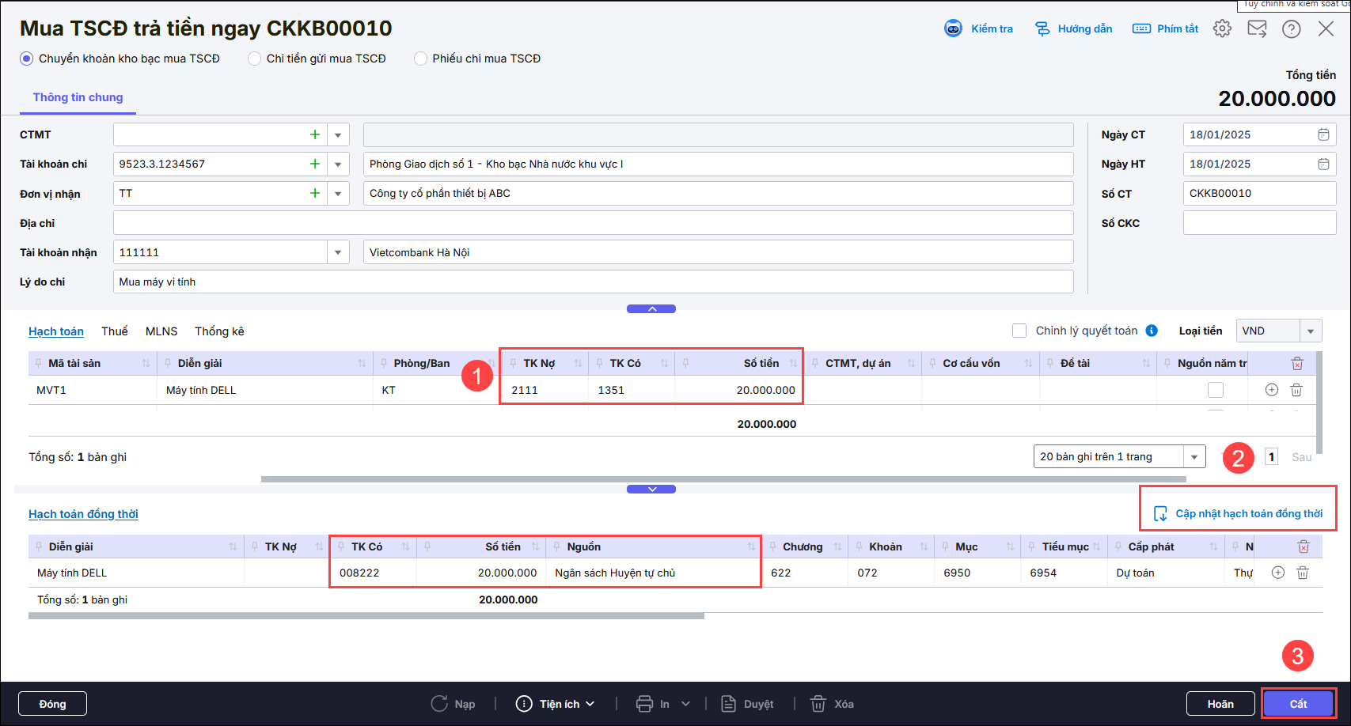1351x726 pixels.
Task: Enable Chỉnh lý quyết toán checkbox
Action: coord(1019,331)
